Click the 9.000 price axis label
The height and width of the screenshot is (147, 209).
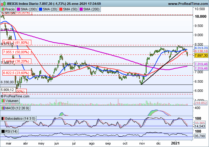tap(199, 35)
